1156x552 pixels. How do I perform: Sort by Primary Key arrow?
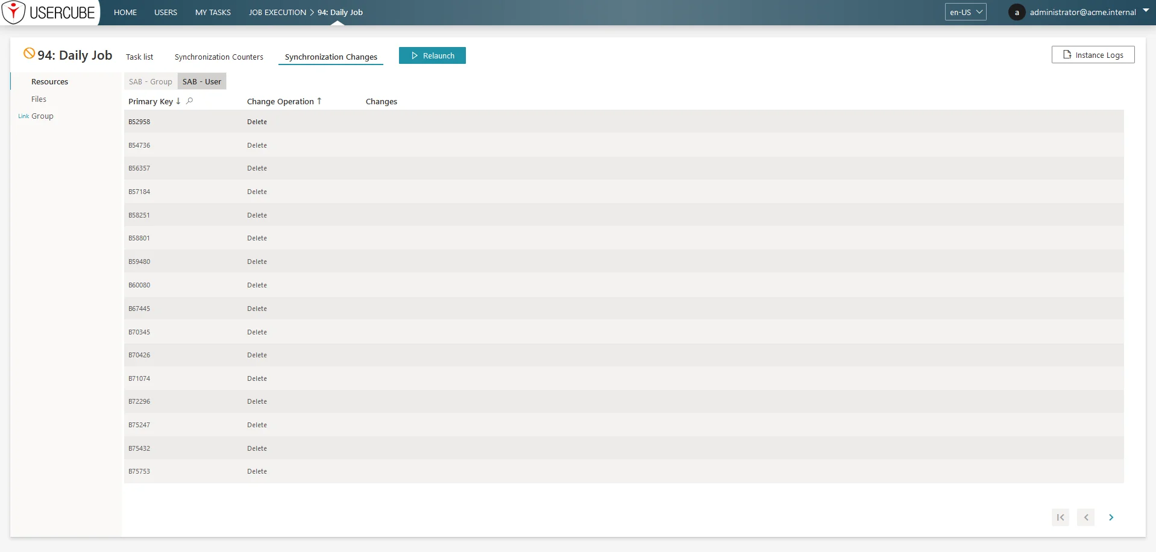coord(178,101)
